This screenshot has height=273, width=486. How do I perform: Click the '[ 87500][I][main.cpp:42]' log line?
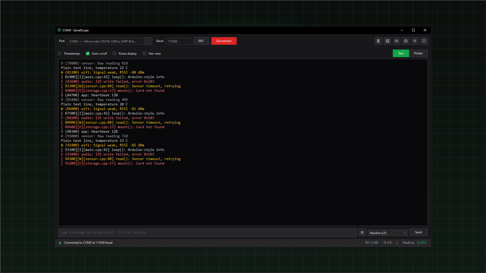pos(113,113)
